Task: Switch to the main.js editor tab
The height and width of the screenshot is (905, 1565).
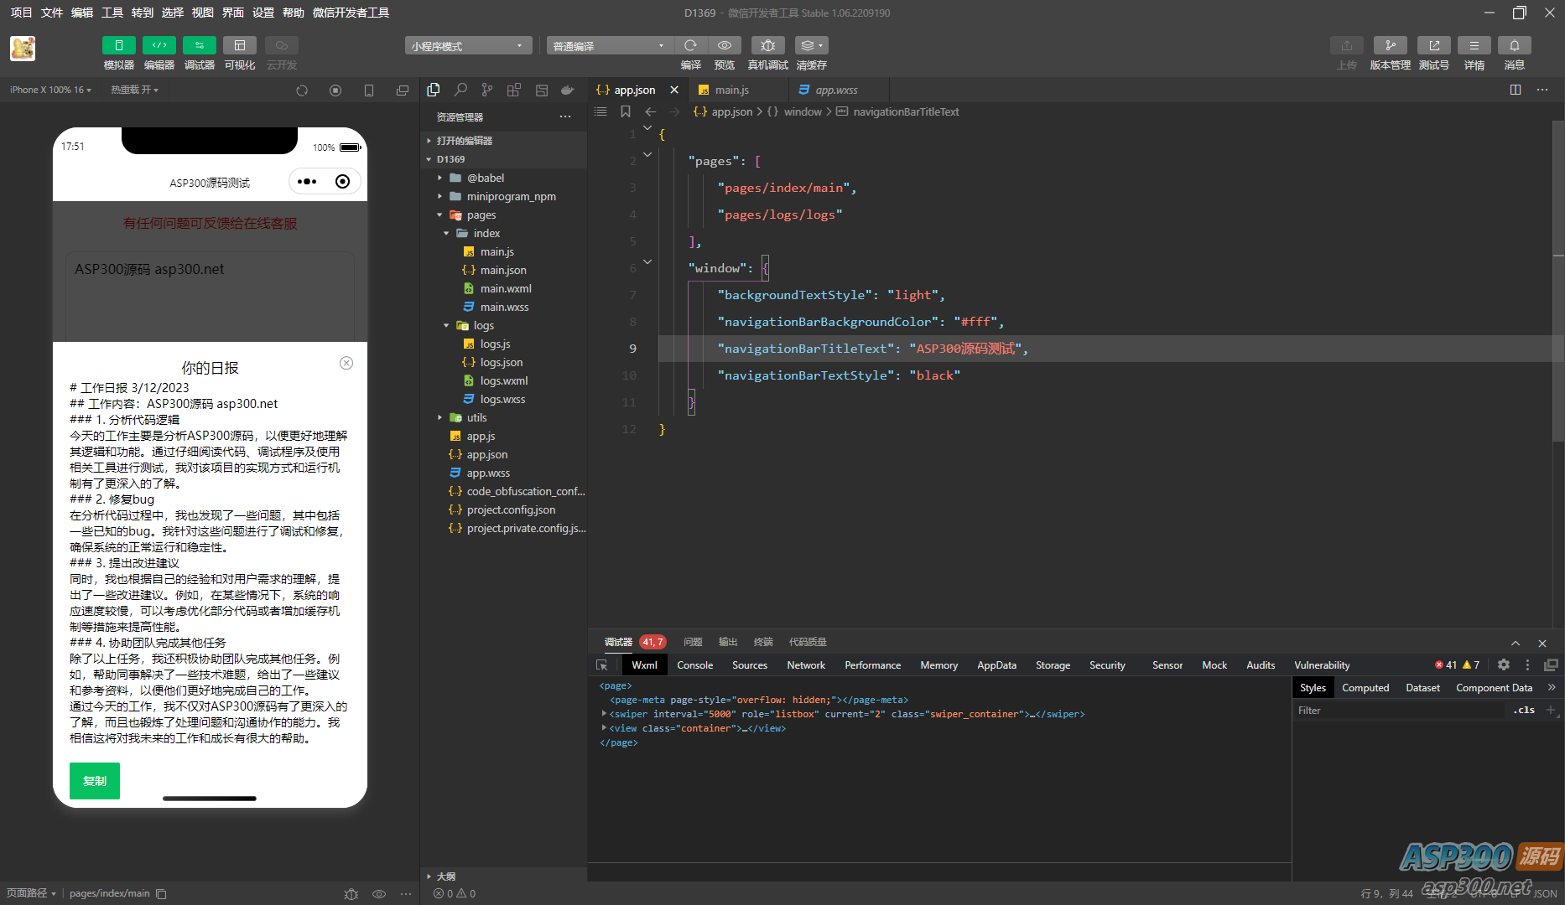Action: (x=731, y=90)
